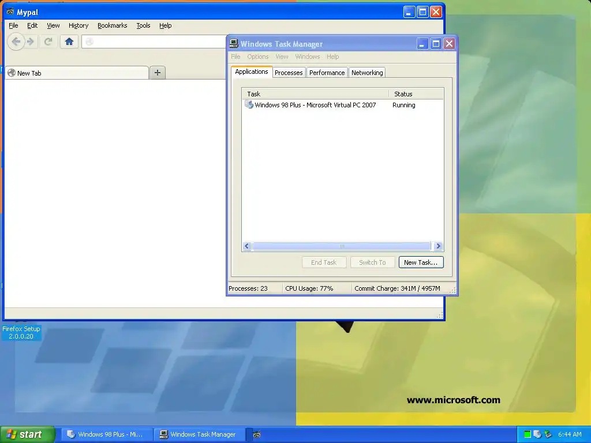
Task: Sort by the Task column header
Action: pos(315,94)
